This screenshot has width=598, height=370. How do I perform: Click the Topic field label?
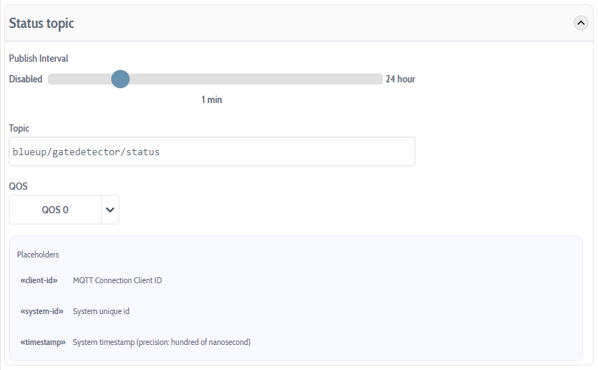pos(19,128)
